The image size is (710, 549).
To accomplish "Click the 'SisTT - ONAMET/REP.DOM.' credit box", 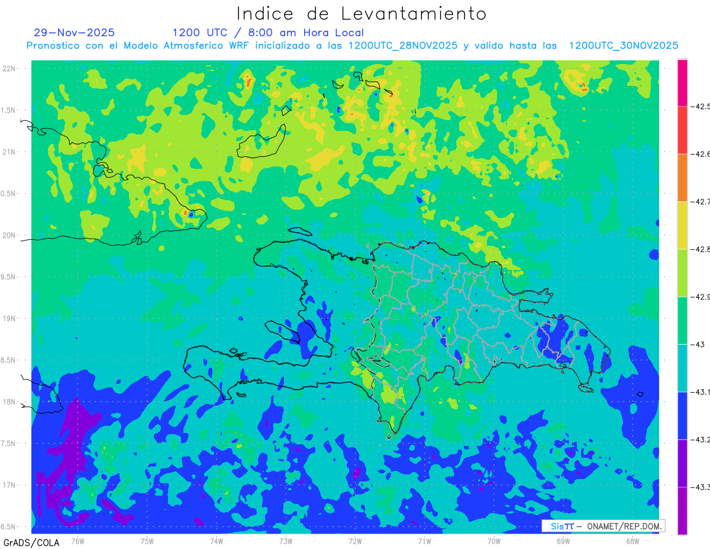I will point(603,526).
